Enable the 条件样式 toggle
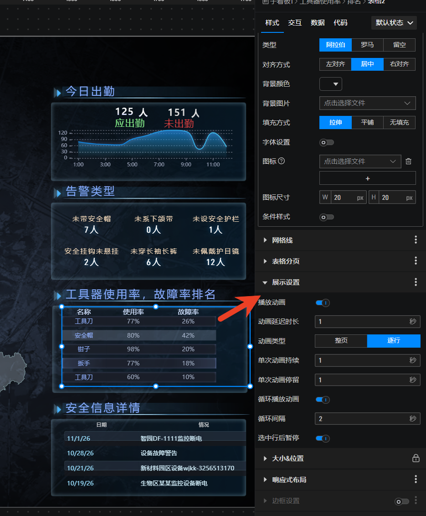This screenshot has height=516, width=426. [x=326, y=217]
